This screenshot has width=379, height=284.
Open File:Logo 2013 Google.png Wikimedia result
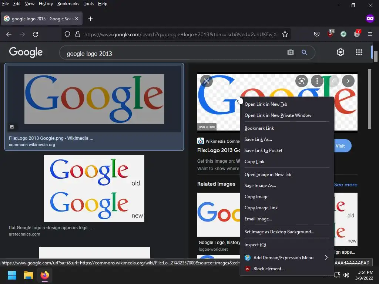click(x=51, y=138)
